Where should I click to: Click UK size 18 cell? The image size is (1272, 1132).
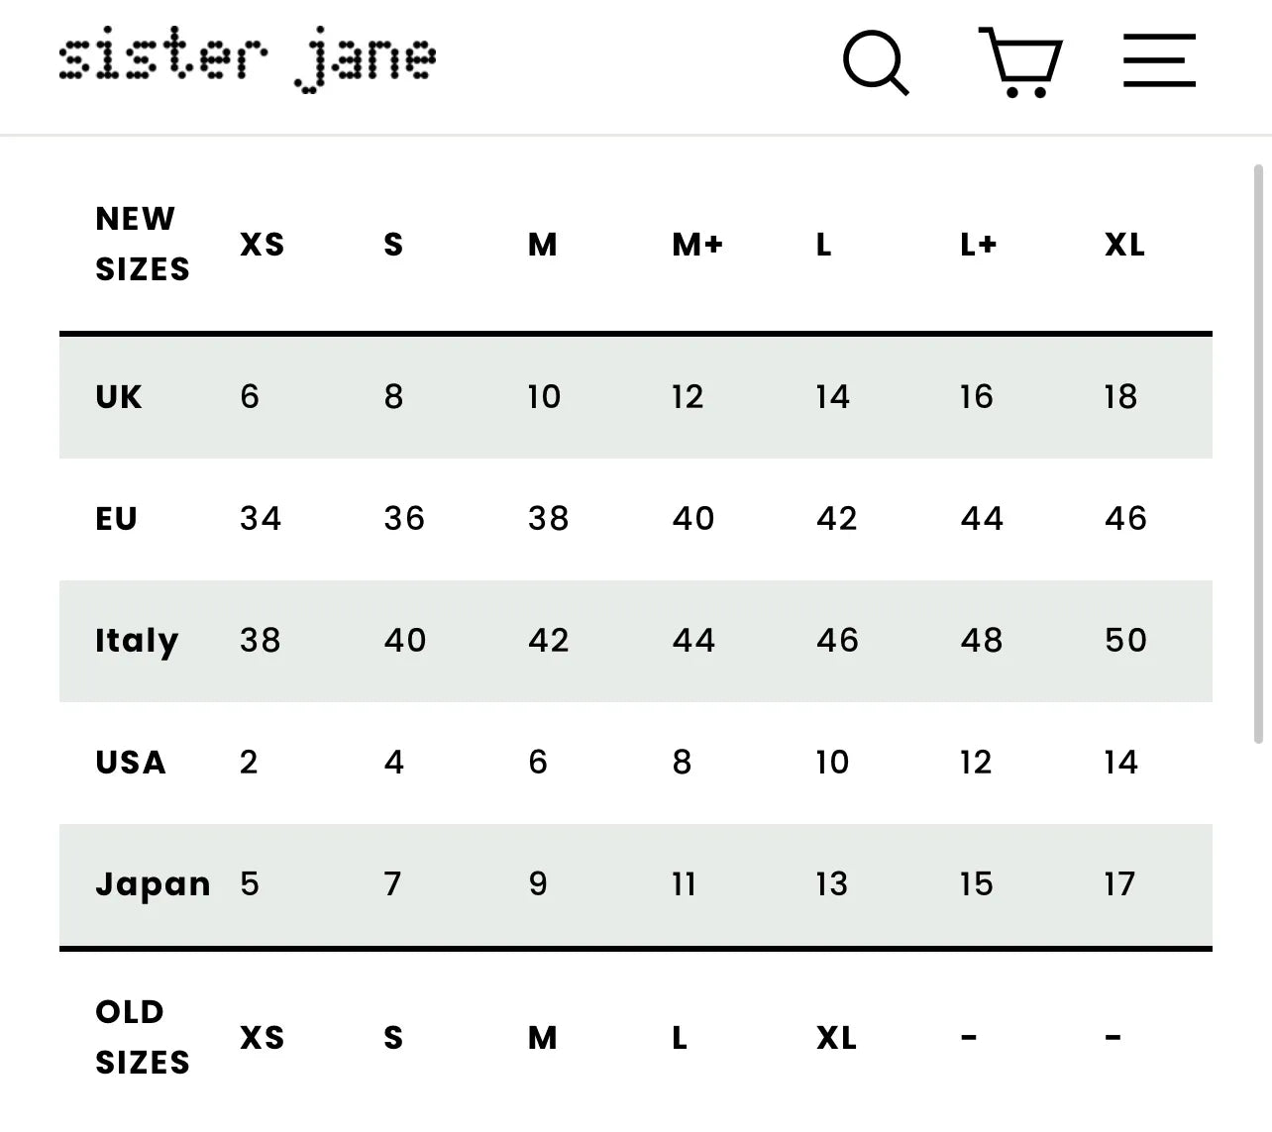[x=1120, y=397]
